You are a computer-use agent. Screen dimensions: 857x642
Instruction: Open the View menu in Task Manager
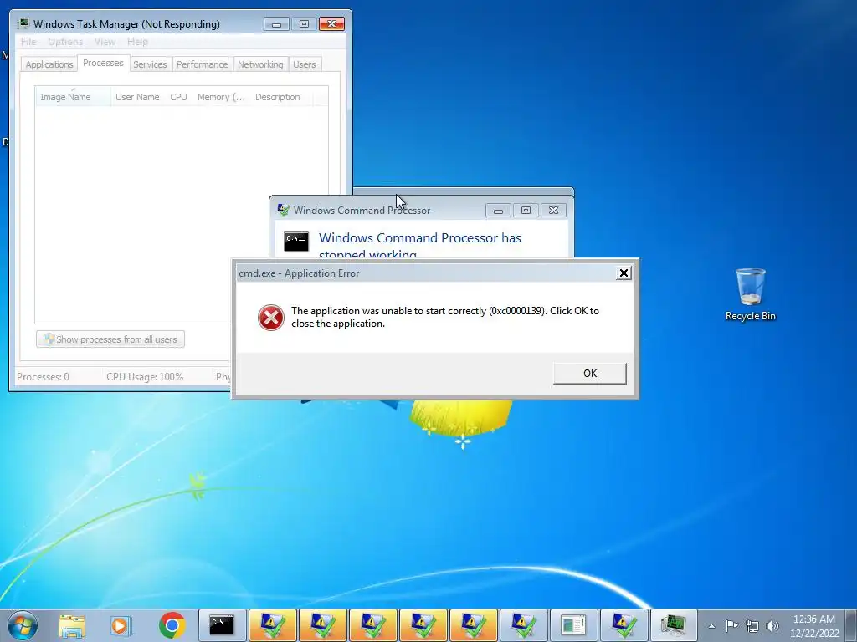[x=105, y=42]
